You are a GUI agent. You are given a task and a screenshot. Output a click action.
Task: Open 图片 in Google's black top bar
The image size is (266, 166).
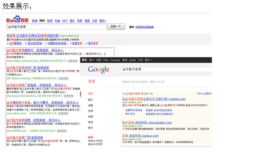click(91, 60)
